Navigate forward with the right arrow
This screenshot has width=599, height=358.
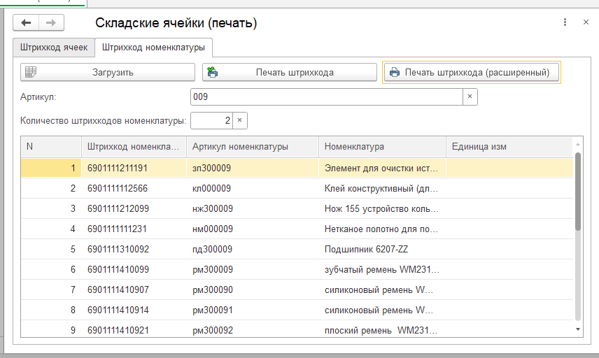(x=51, y=23)
